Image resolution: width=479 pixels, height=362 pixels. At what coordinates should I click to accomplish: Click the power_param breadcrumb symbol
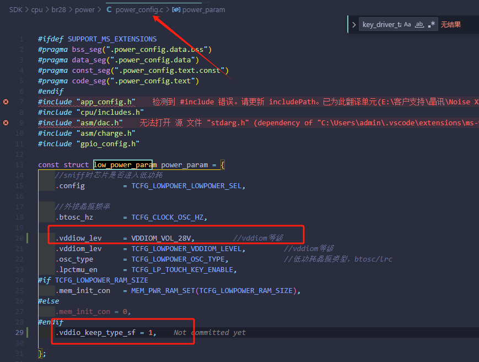coord(204,10)
